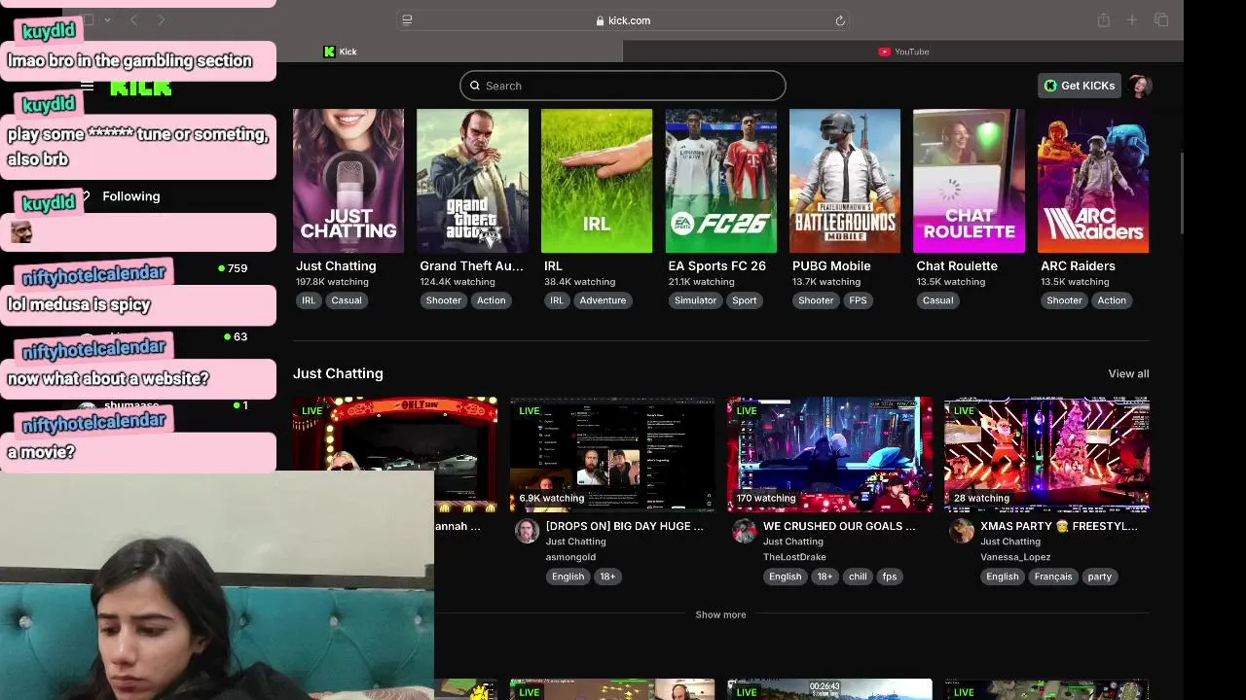The width and height of the screenshot is (1246, 700).
Task: Click TheLostDrake's channel avatar
Action: (744, 531)
